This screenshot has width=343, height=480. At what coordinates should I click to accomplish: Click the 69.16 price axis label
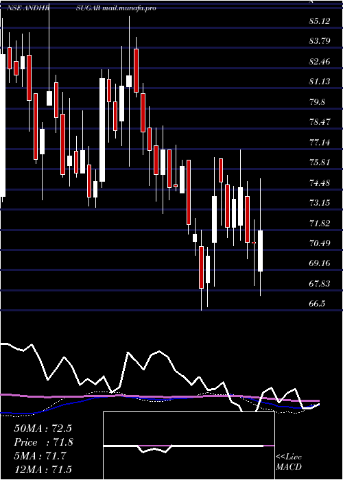320,263
